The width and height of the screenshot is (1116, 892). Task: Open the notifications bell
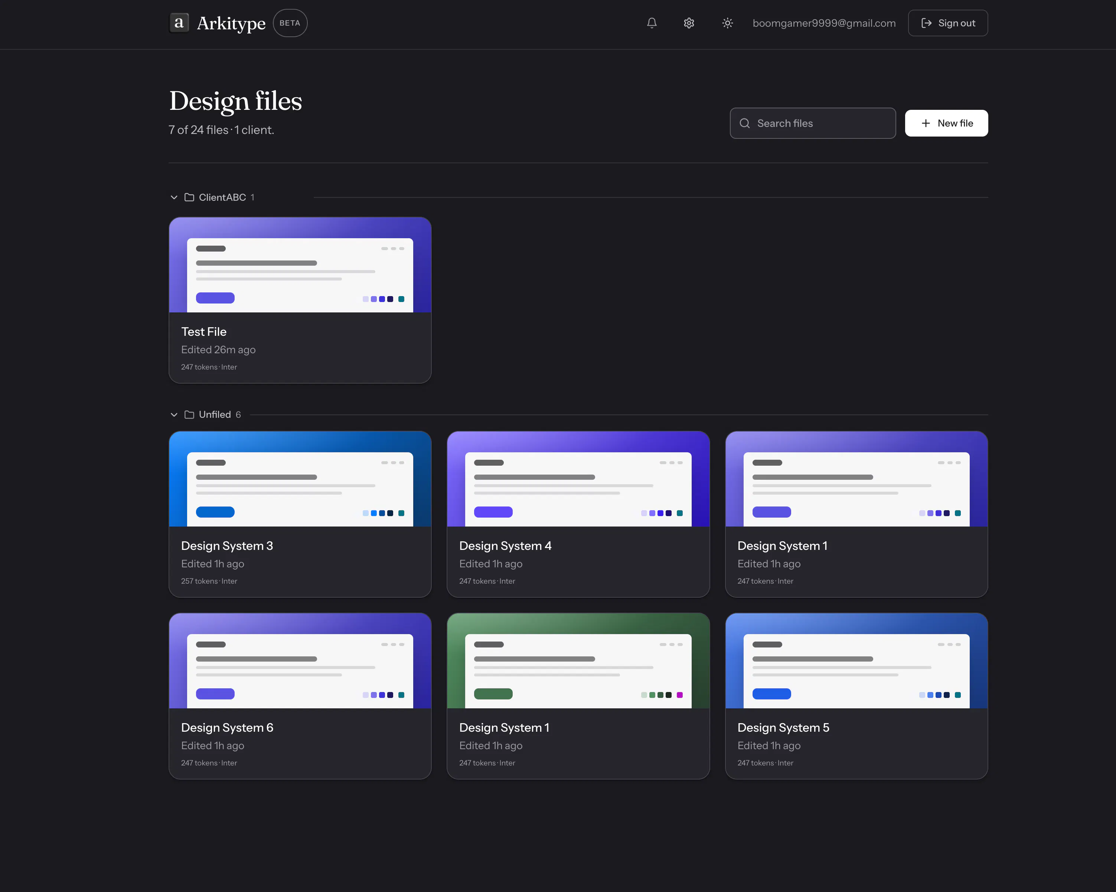point(652,23)
